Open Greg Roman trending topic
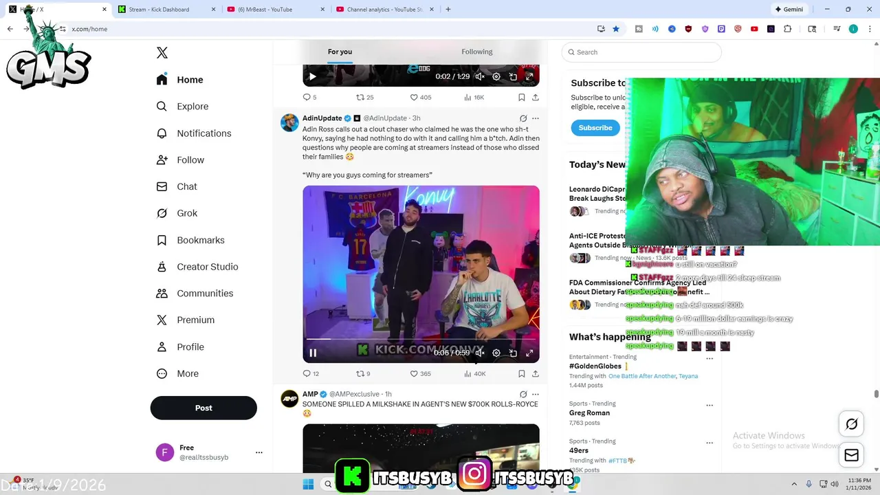880x495 pixels. 589,413
